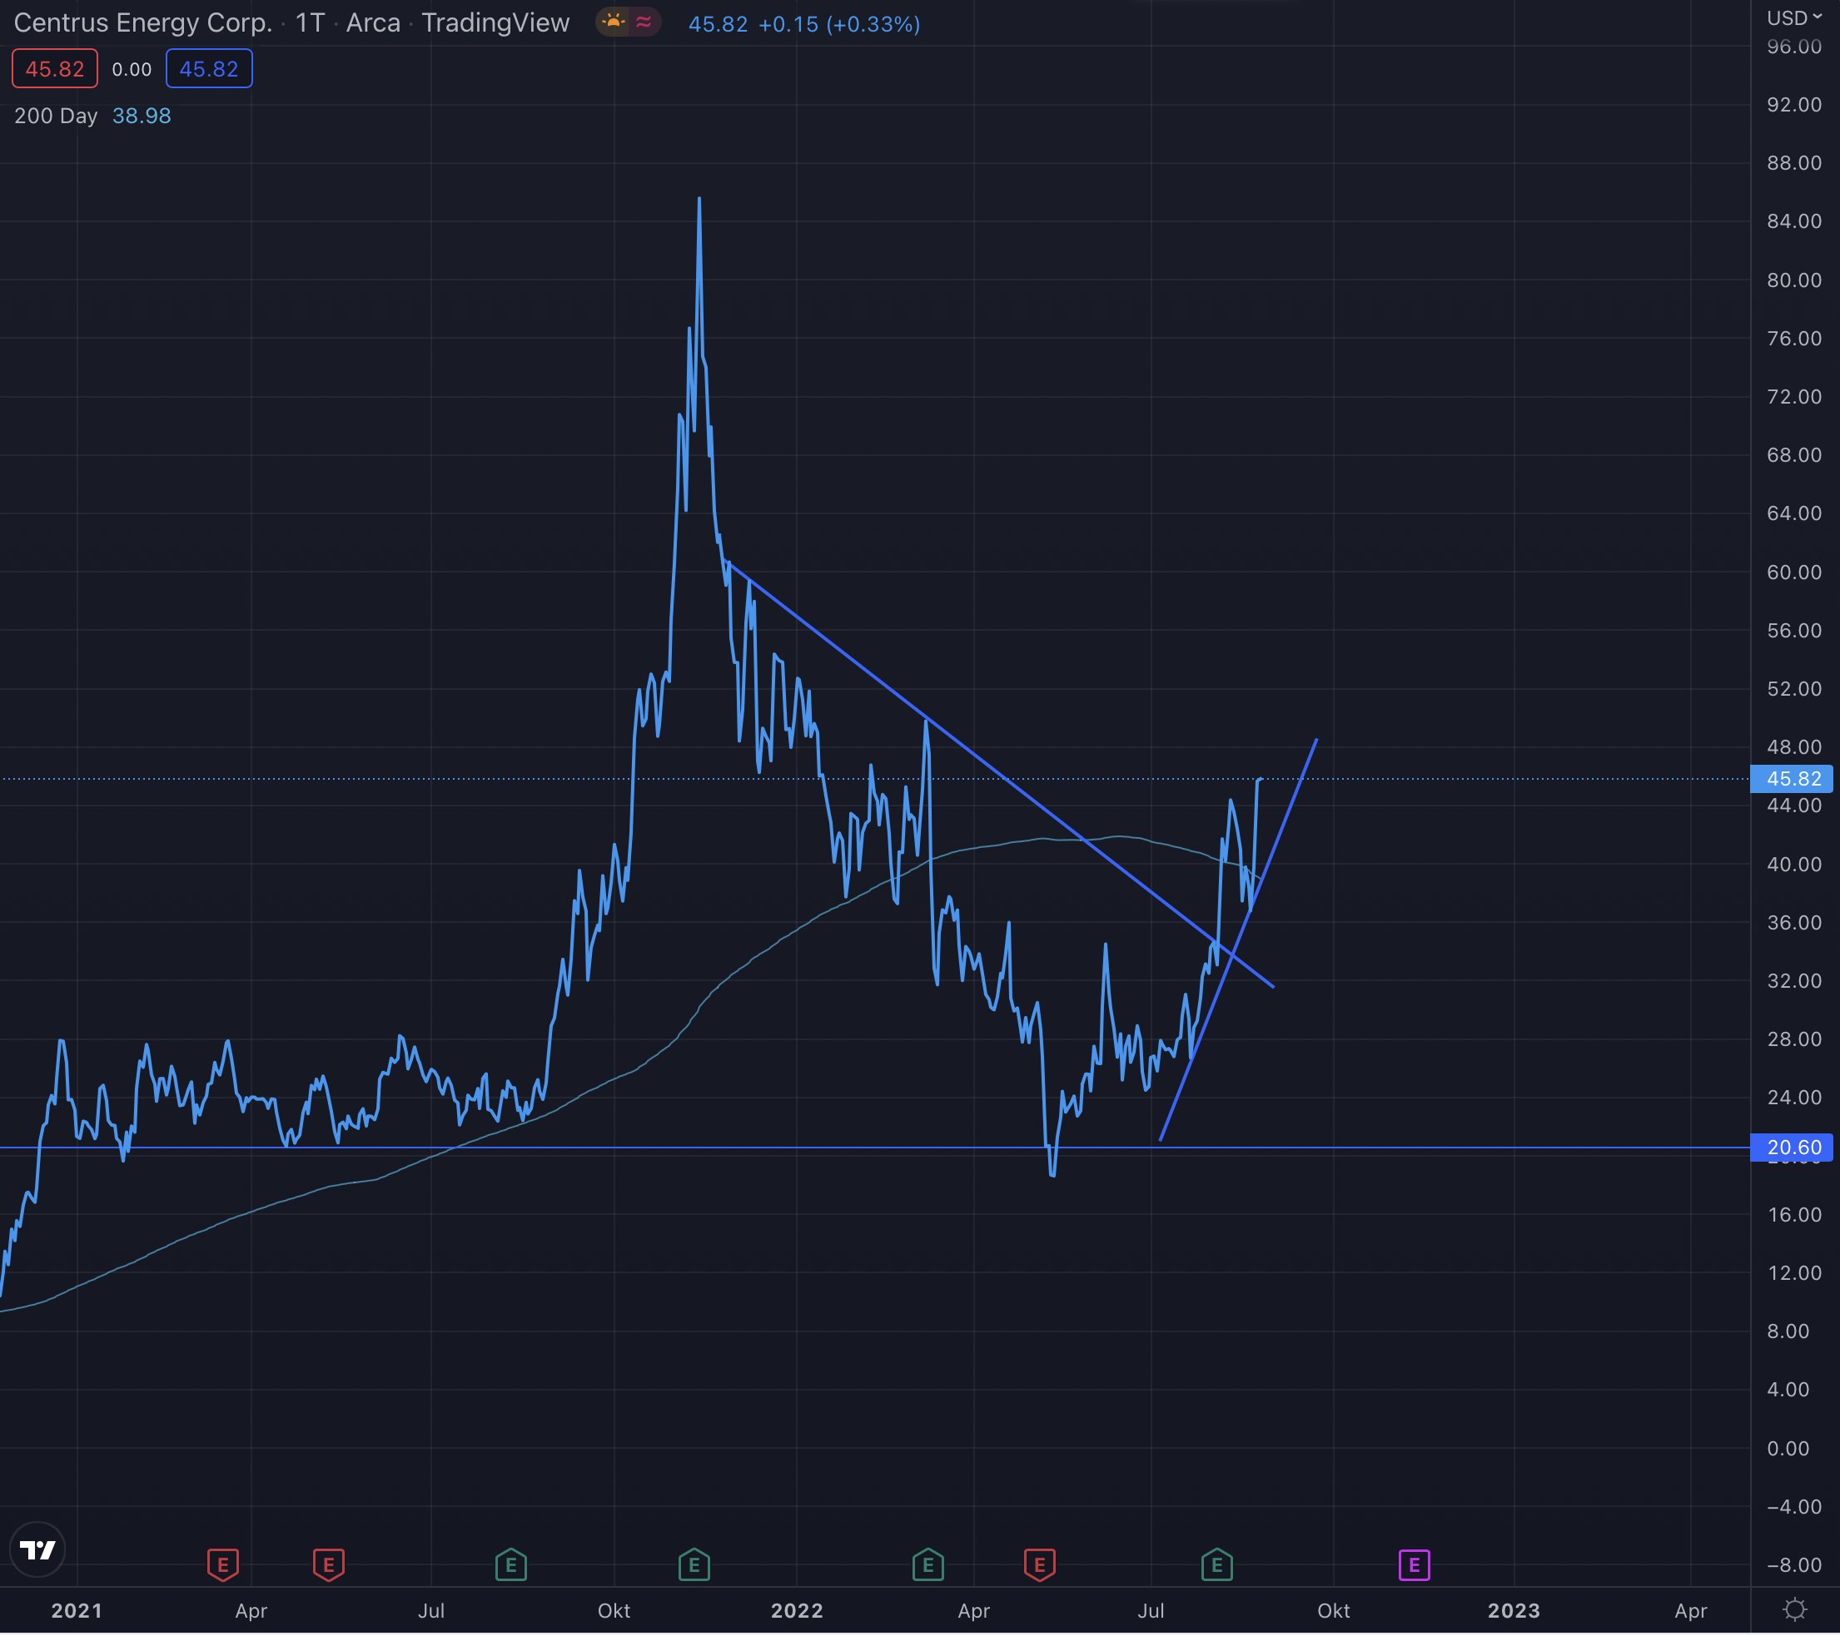Image resolution: width=1840 pixels, height=1636 pixels.
Task: Click the 20.60 horizontal line price label
Action: [x=1793, y=1148]
